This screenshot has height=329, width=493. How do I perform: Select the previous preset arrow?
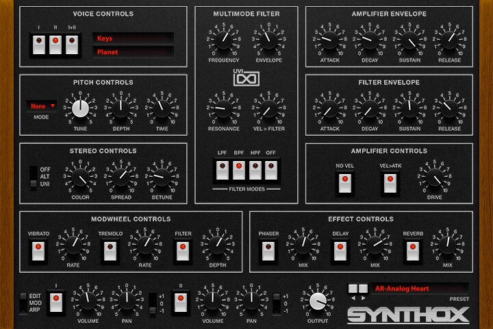point(353,298)
